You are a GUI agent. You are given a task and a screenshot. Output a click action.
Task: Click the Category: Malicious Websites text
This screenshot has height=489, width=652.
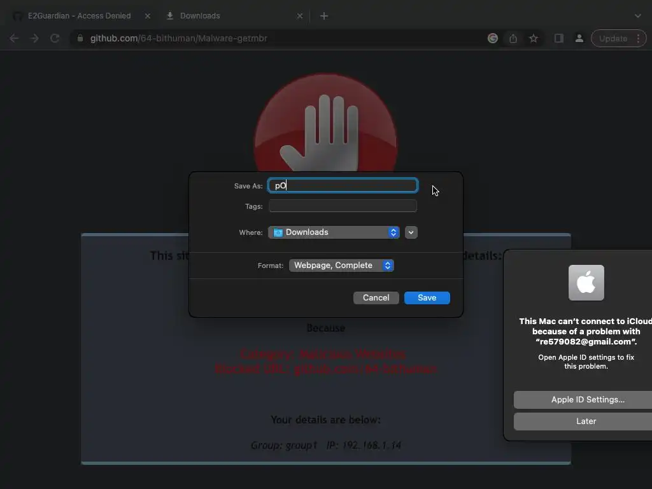pos(323,354)
